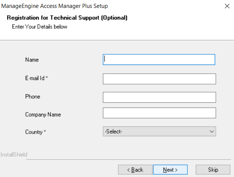Click the InstallShield branding text
Image resolution: width=234 pixels, height=177 pixels.
click(14, 155)
